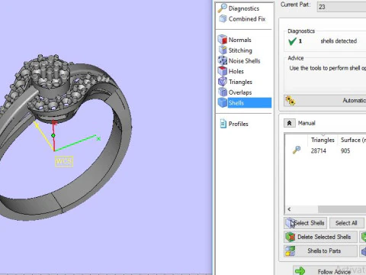The image size is (366, 275).
Task: Select the Noise Shells icon
Action: tap(223, 60)
